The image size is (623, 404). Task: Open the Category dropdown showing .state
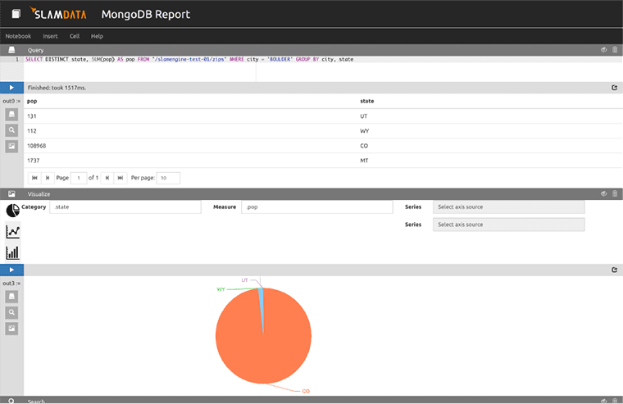click(125, 207)
